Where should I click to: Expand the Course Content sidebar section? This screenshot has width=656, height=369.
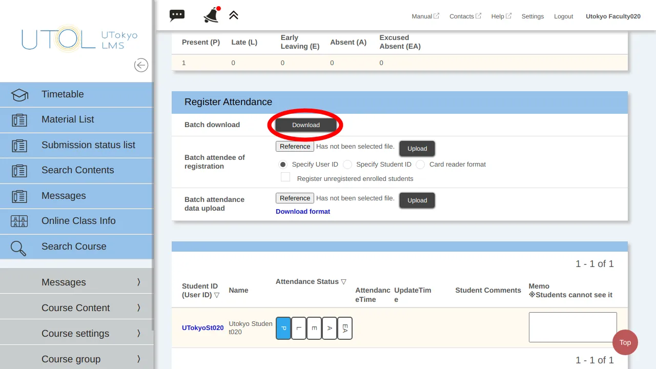pyautogui.click(x=76, y=307)
